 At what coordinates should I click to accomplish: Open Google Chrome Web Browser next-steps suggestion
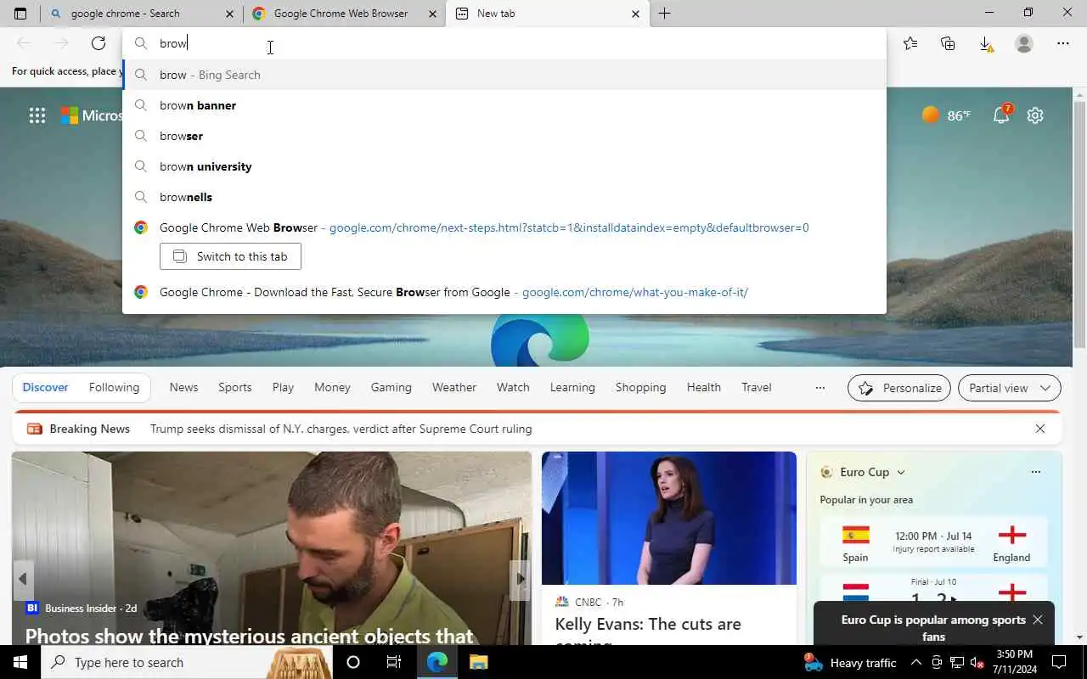coord(504,227)
